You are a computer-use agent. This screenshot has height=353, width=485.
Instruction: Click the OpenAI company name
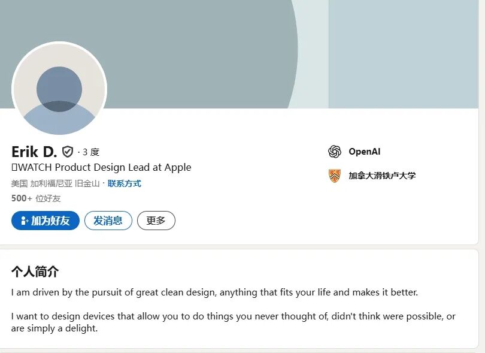pyautogui.click(x=365, y=152)
